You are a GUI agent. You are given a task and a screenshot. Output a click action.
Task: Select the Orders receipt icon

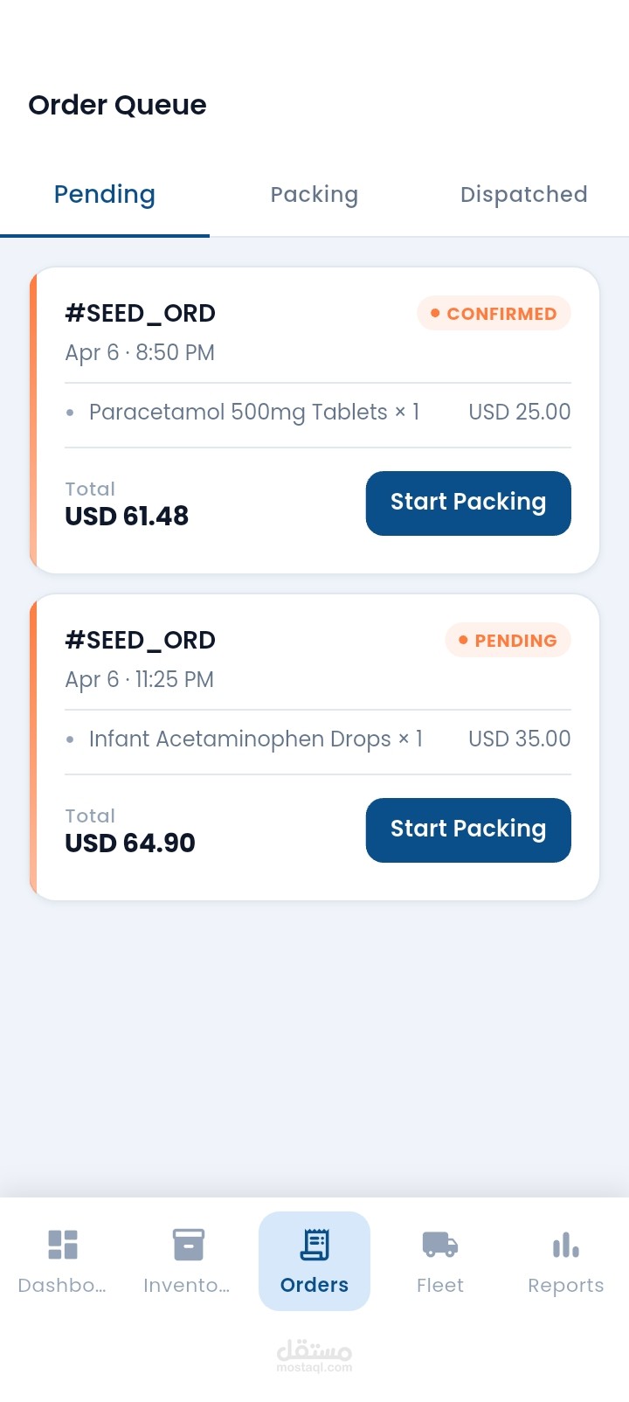314,1245
